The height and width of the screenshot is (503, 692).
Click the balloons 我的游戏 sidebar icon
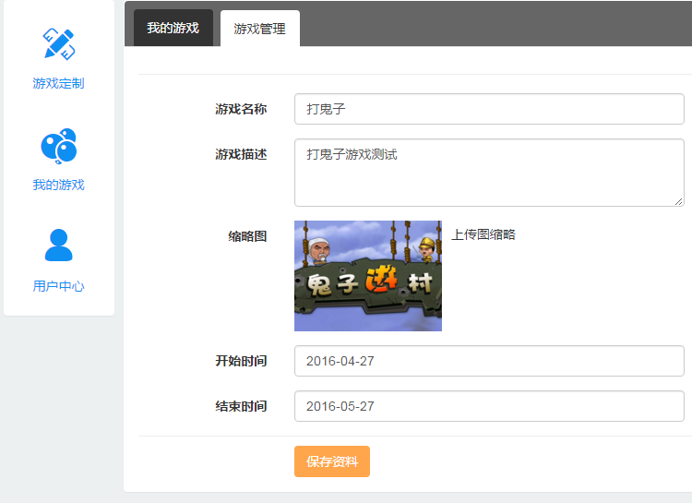[59, 146]
